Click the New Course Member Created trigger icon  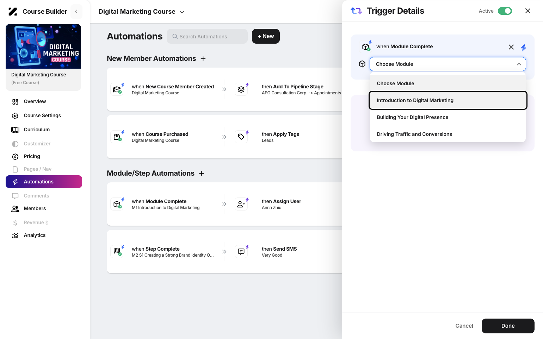[x=117, y=89]
